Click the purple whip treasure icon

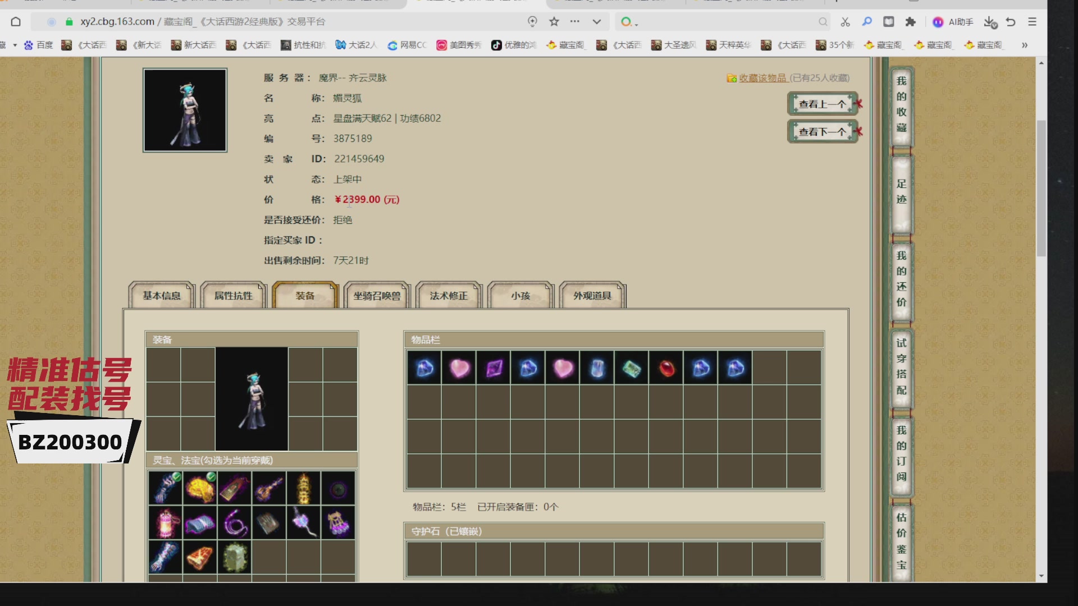pos(235,523)
